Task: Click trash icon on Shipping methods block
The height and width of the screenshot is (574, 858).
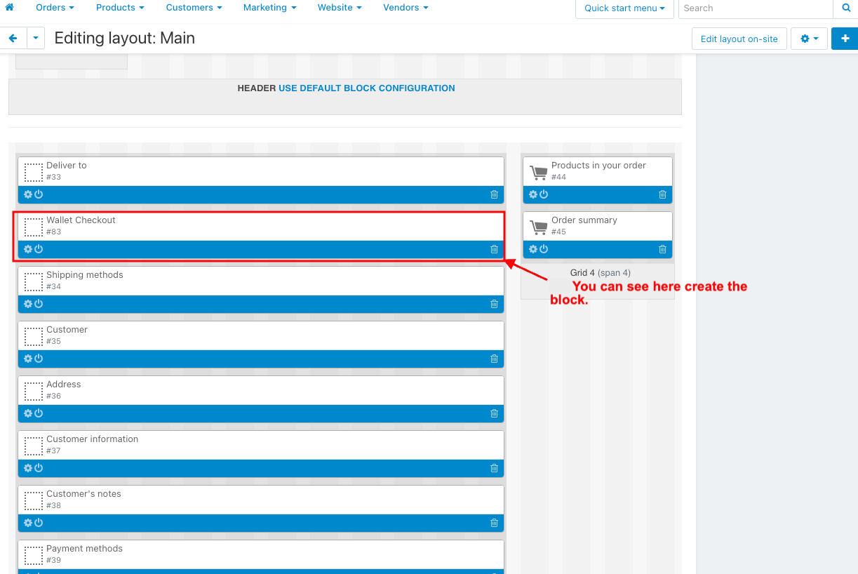Action: point(494,304)
